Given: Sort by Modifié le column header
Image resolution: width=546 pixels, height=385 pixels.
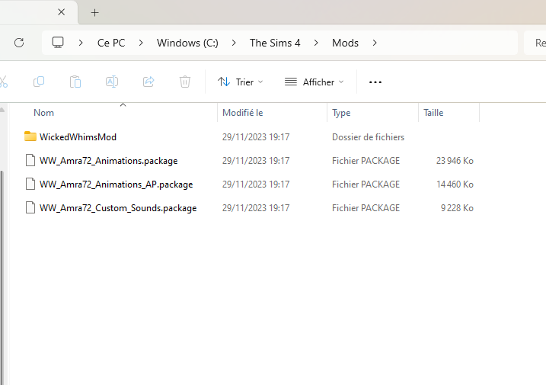Looking at the screenshot, I should tap(243, 113).
